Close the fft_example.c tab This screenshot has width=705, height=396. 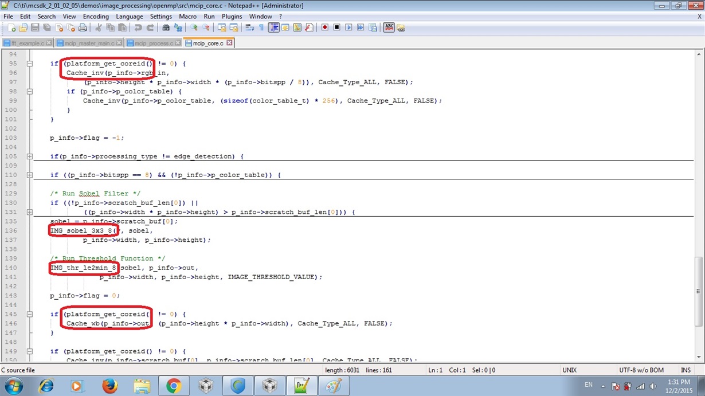pyautogui.click(x=49, y=43)
